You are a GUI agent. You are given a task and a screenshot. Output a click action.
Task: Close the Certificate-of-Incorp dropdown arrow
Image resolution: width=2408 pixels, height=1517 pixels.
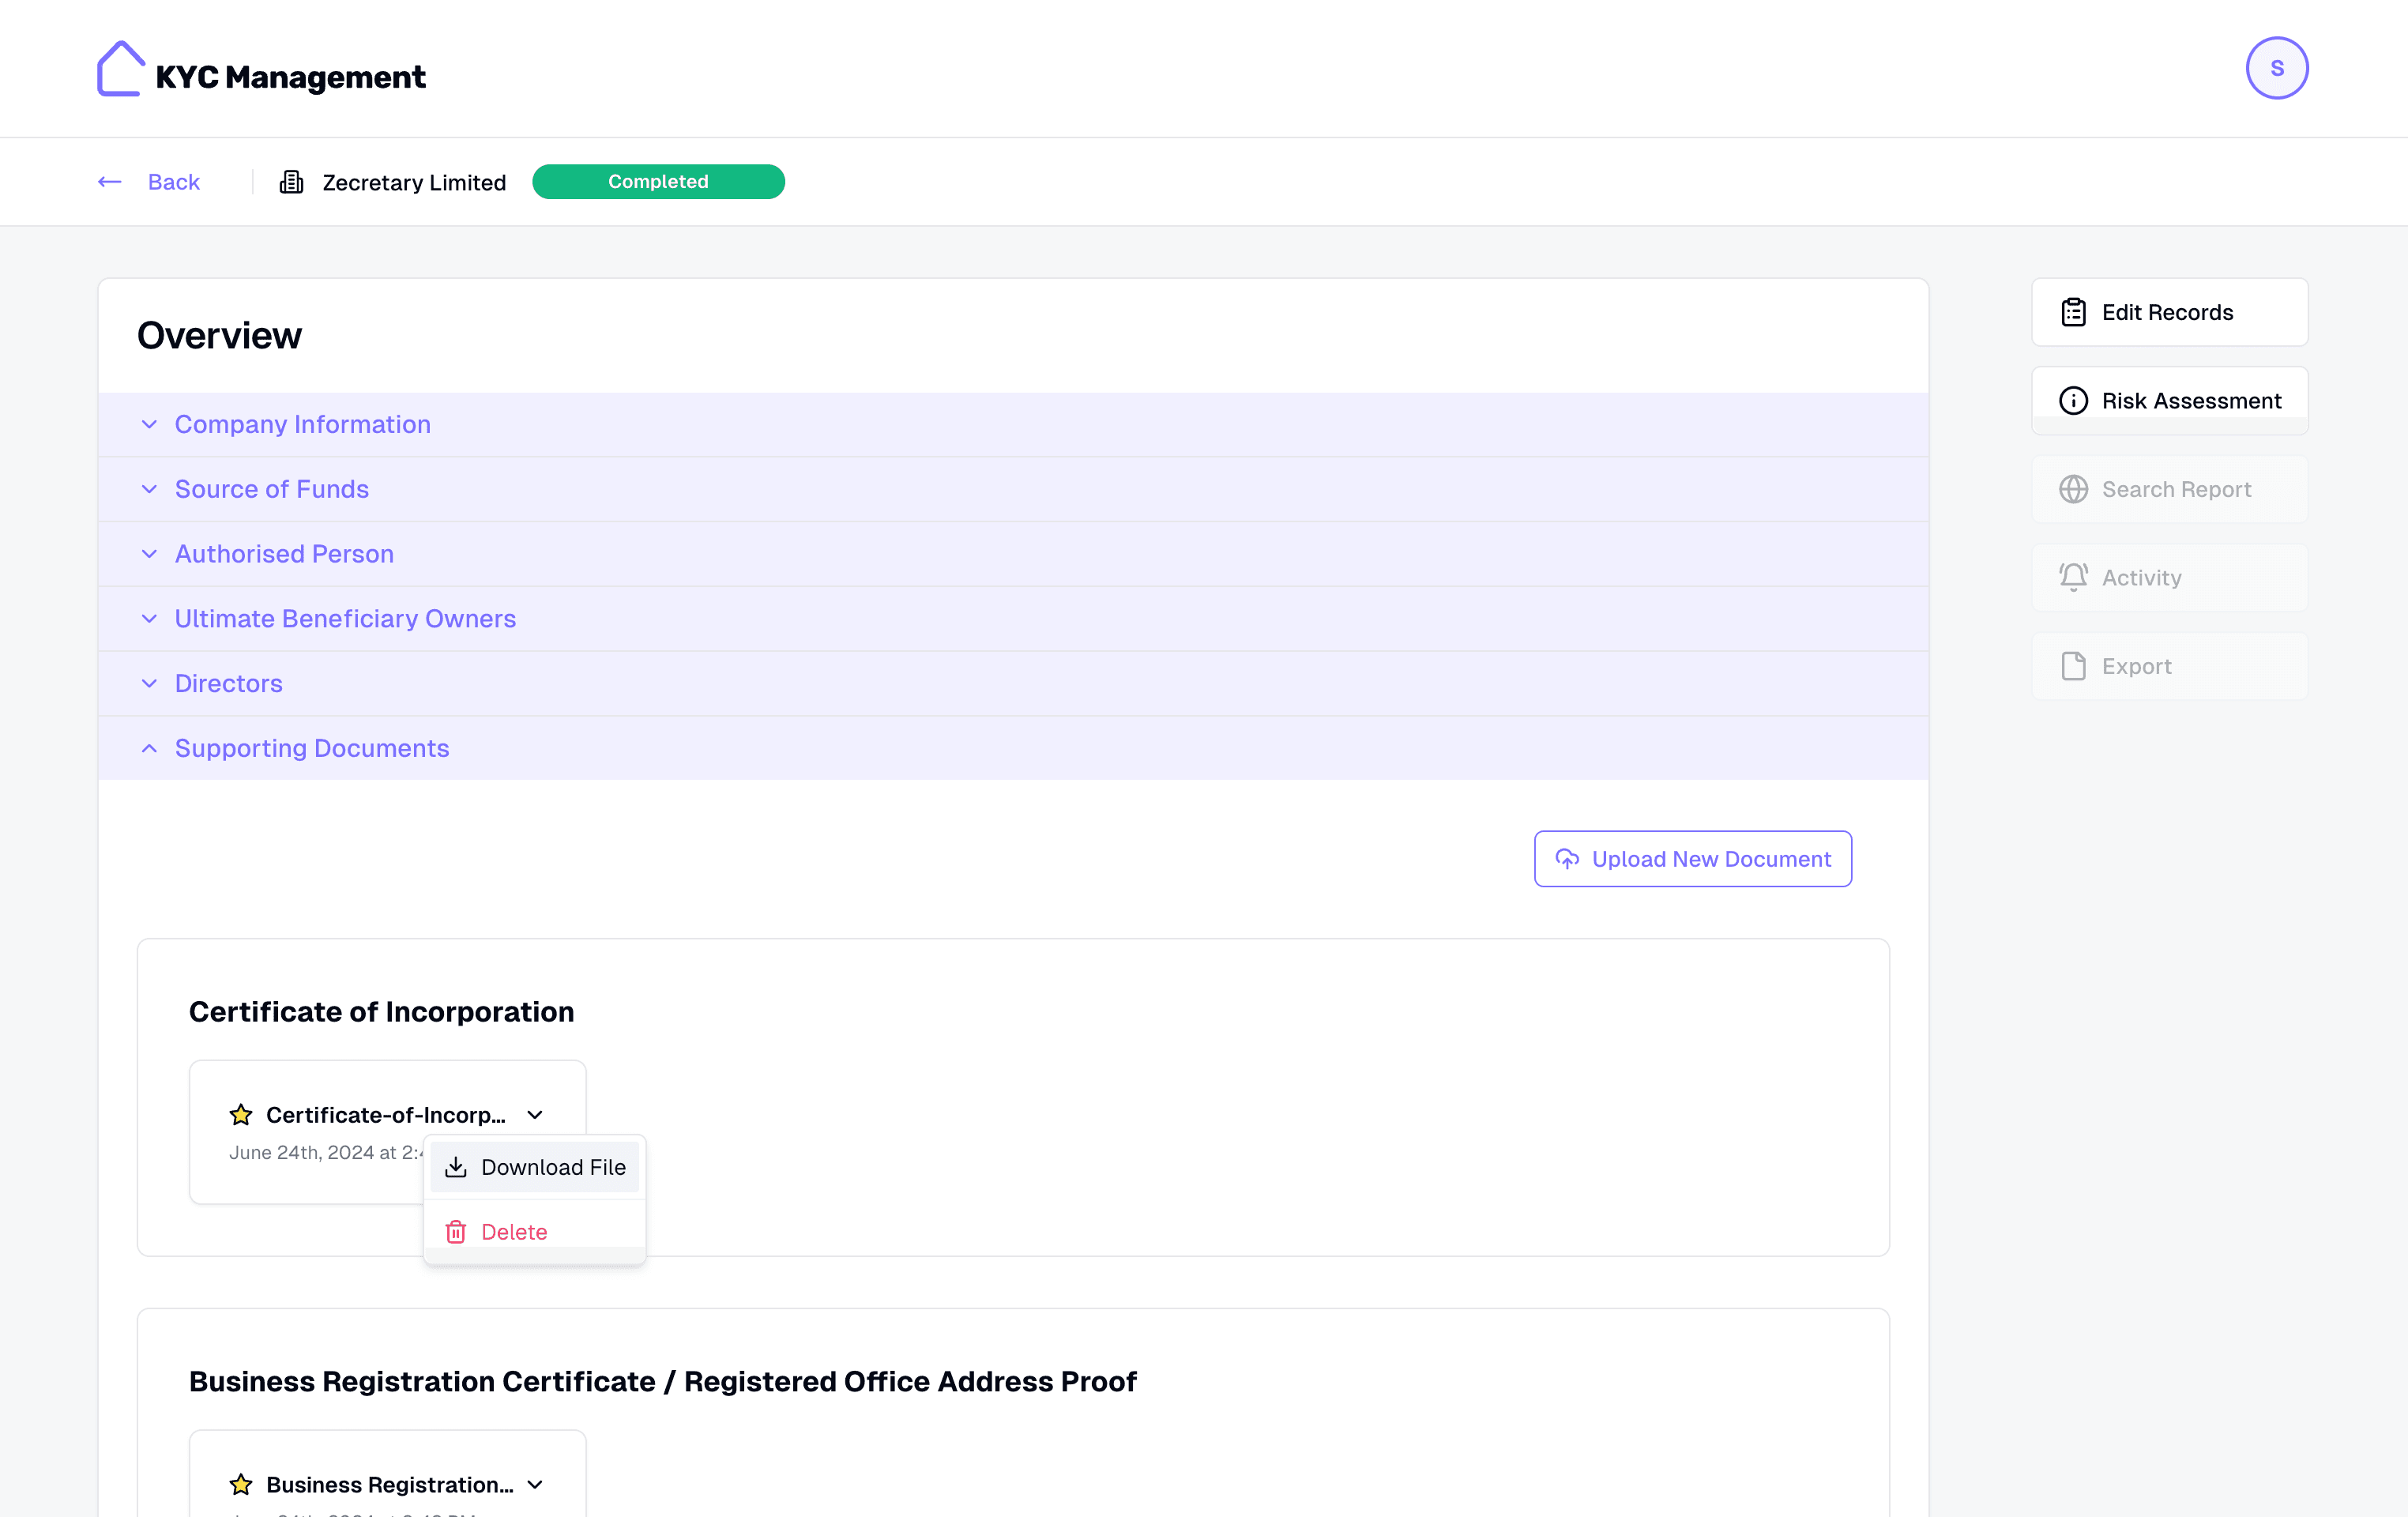click(535, 1115)
